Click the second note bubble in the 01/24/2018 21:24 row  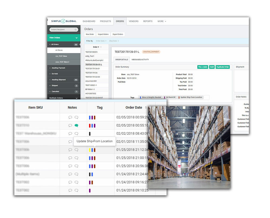(x=76, y=174)
